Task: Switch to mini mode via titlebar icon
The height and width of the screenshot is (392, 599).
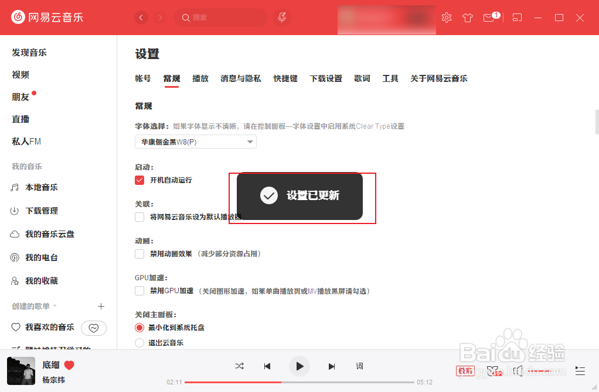Action: click(517, 18)
